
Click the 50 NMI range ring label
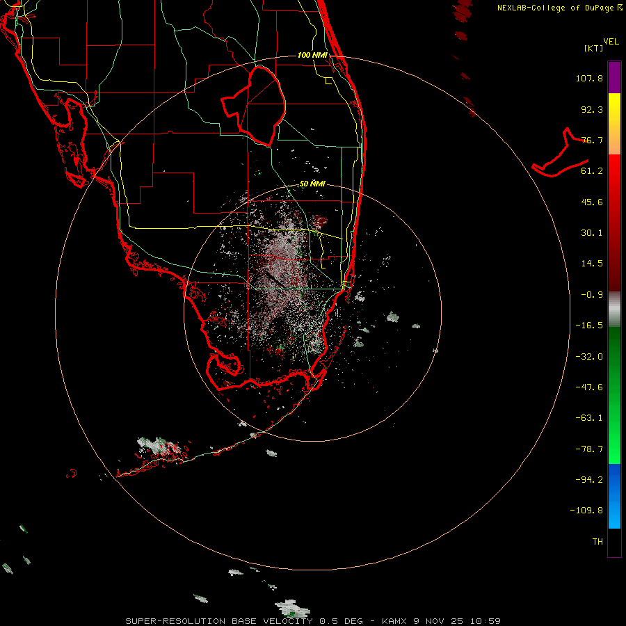coord(312,184)
